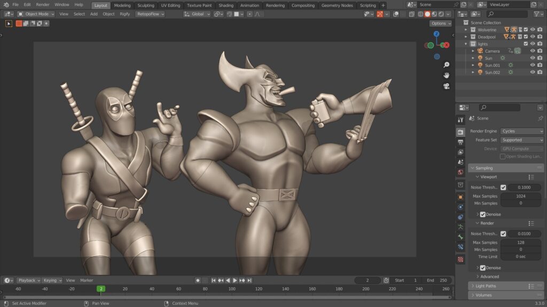Open the Object Mode dropdown
The width and height of the screenshot is (547, 307).
[x=35, y=14]
